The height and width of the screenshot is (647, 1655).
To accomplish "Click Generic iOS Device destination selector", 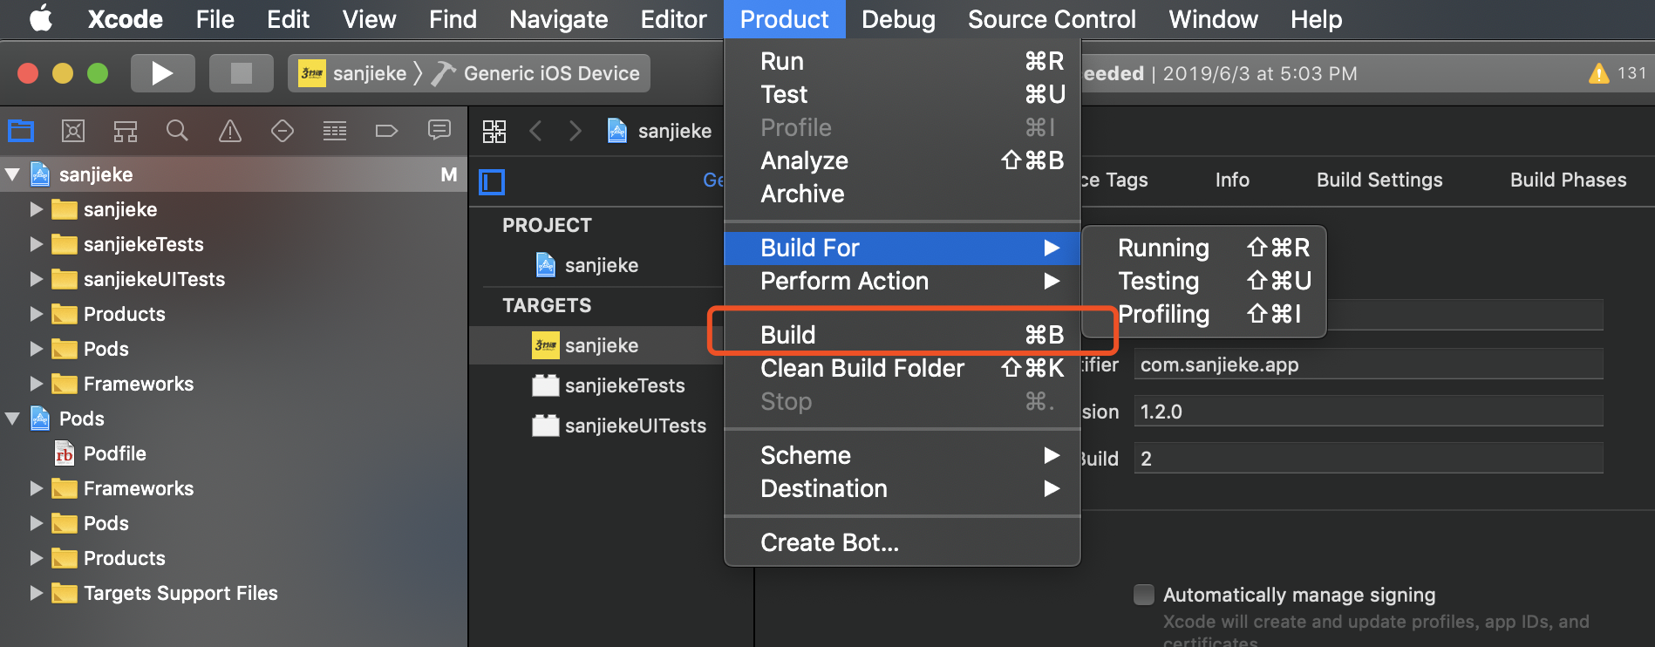I will click(551, 73).
